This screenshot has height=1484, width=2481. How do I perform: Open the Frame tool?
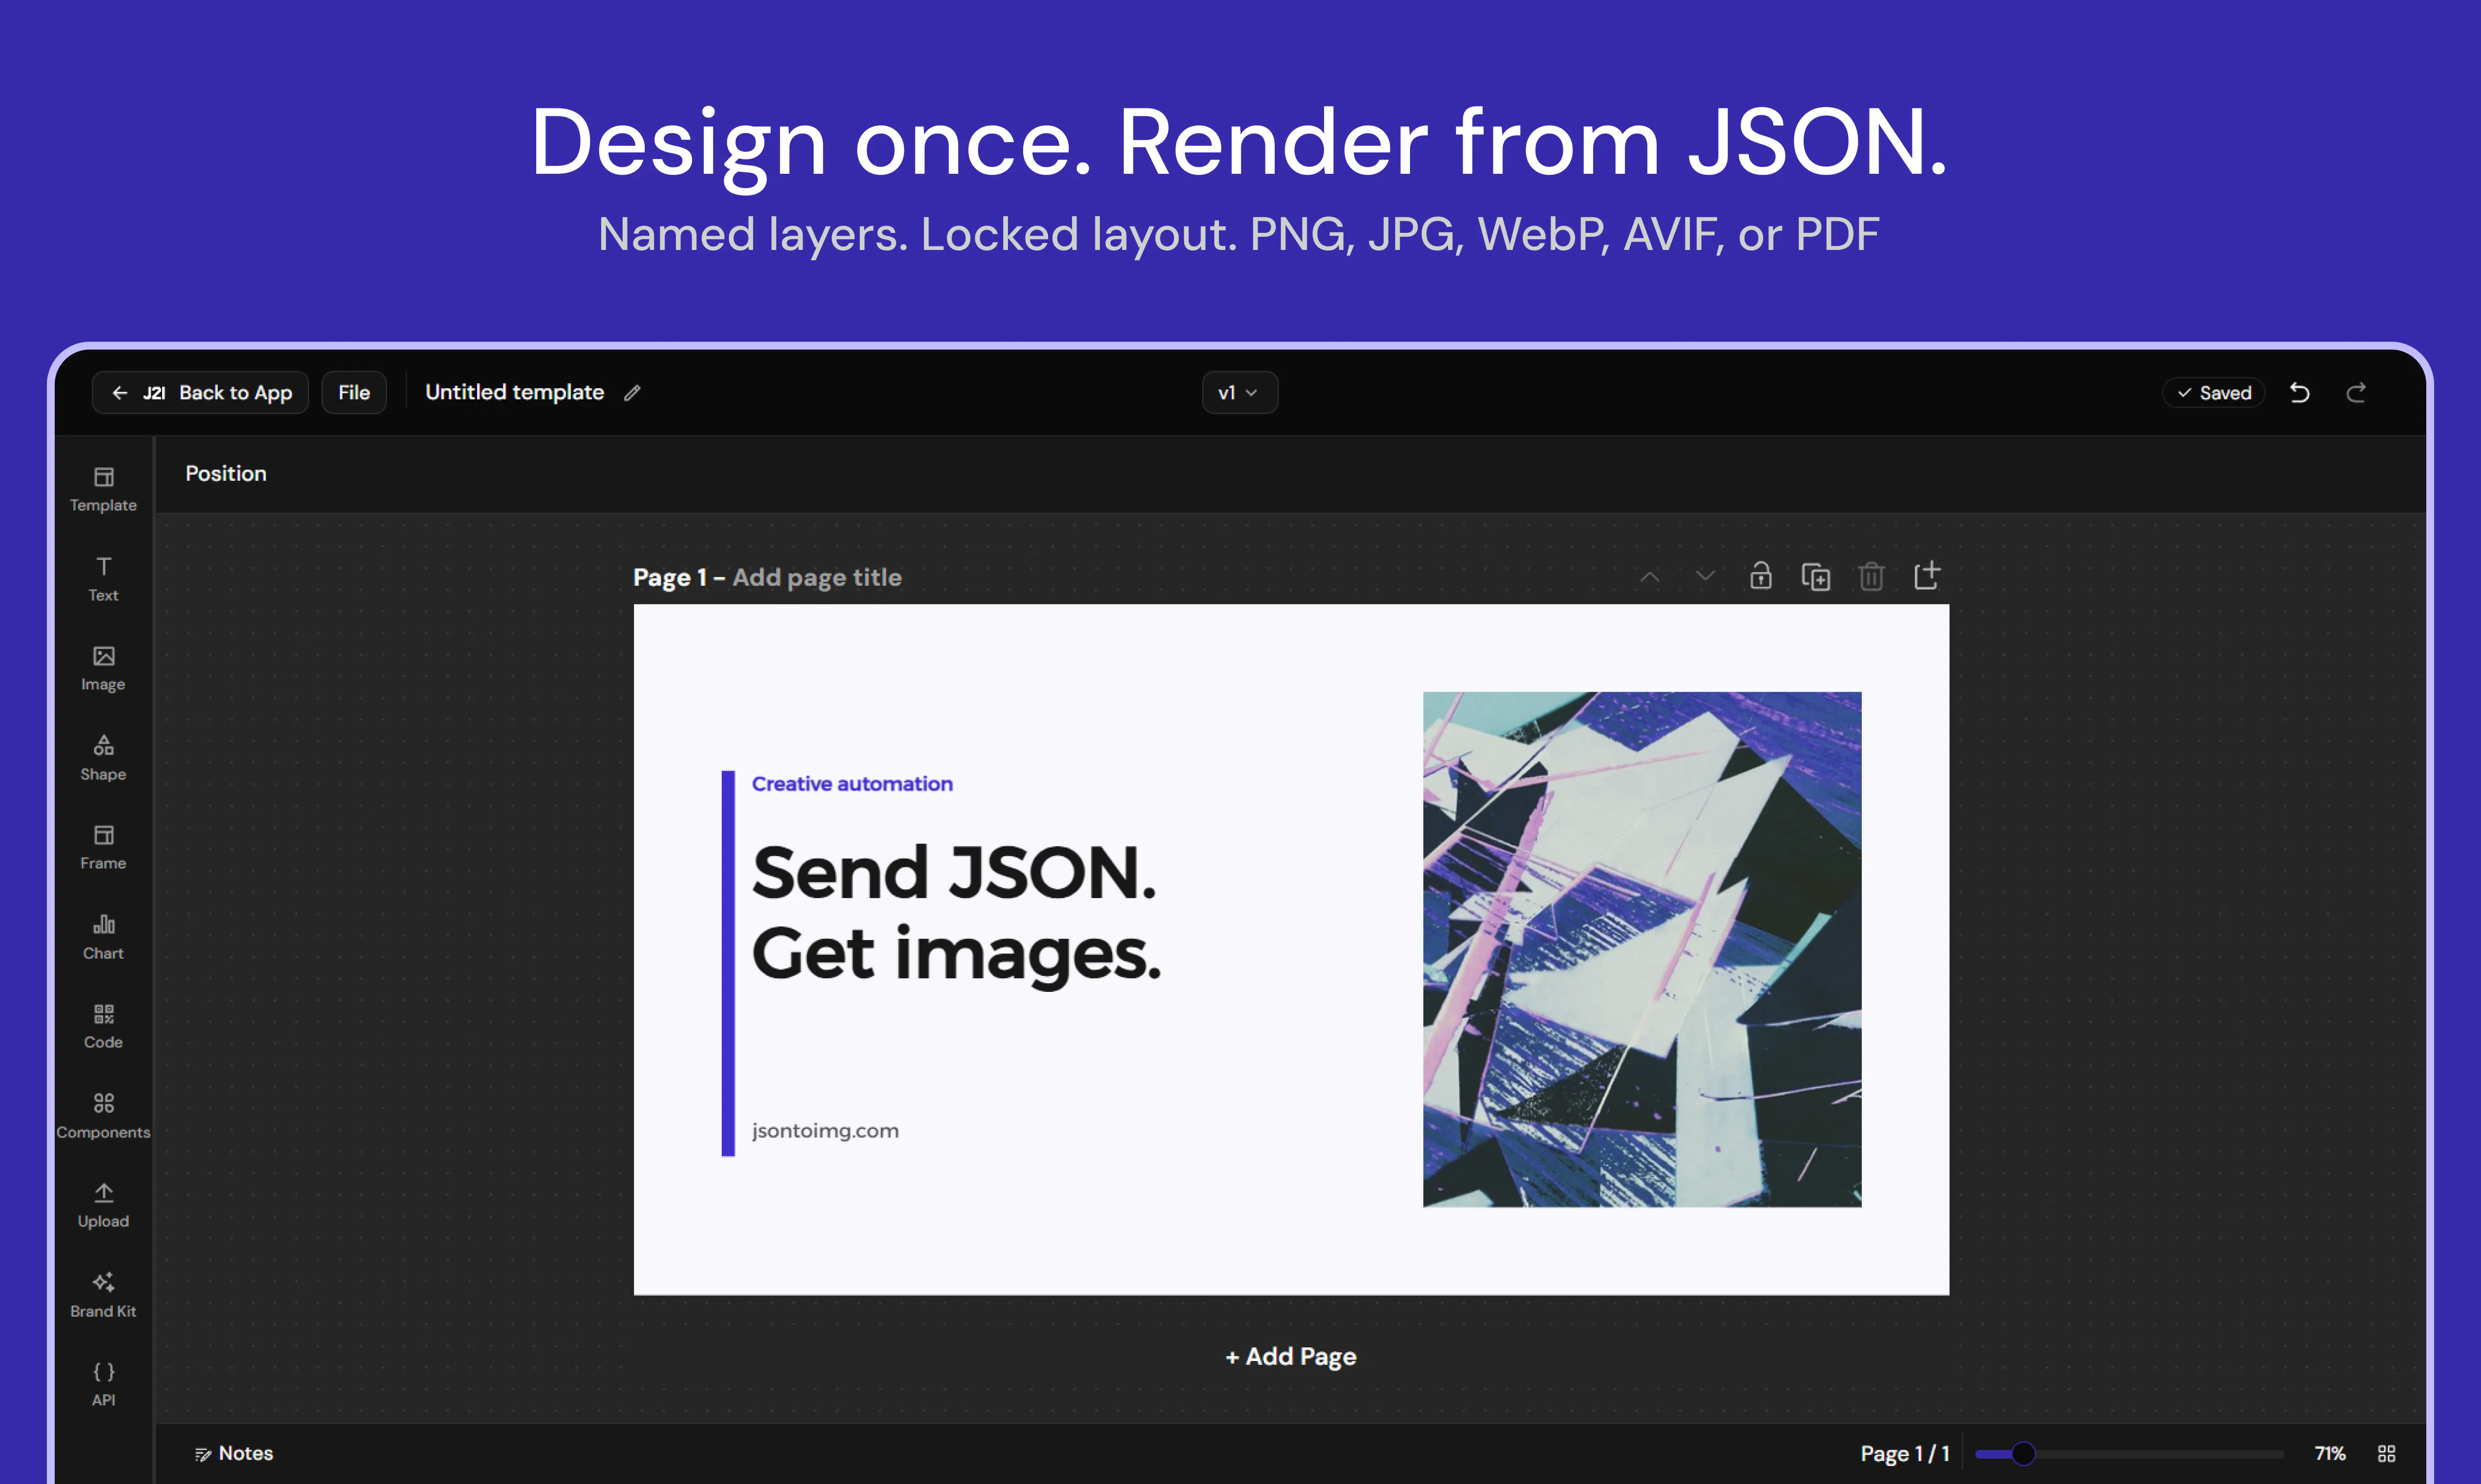[103, 847]
